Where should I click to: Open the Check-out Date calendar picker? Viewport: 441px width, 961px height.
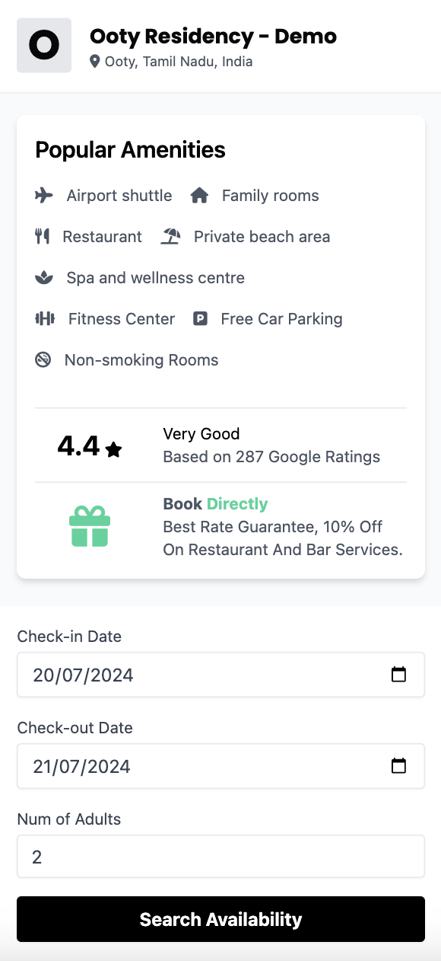tap(398, 766)
